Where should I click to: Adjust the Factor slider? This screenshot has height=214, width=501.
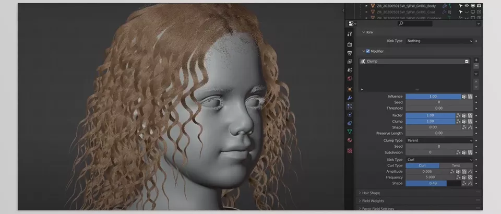[x=431, y=115]
